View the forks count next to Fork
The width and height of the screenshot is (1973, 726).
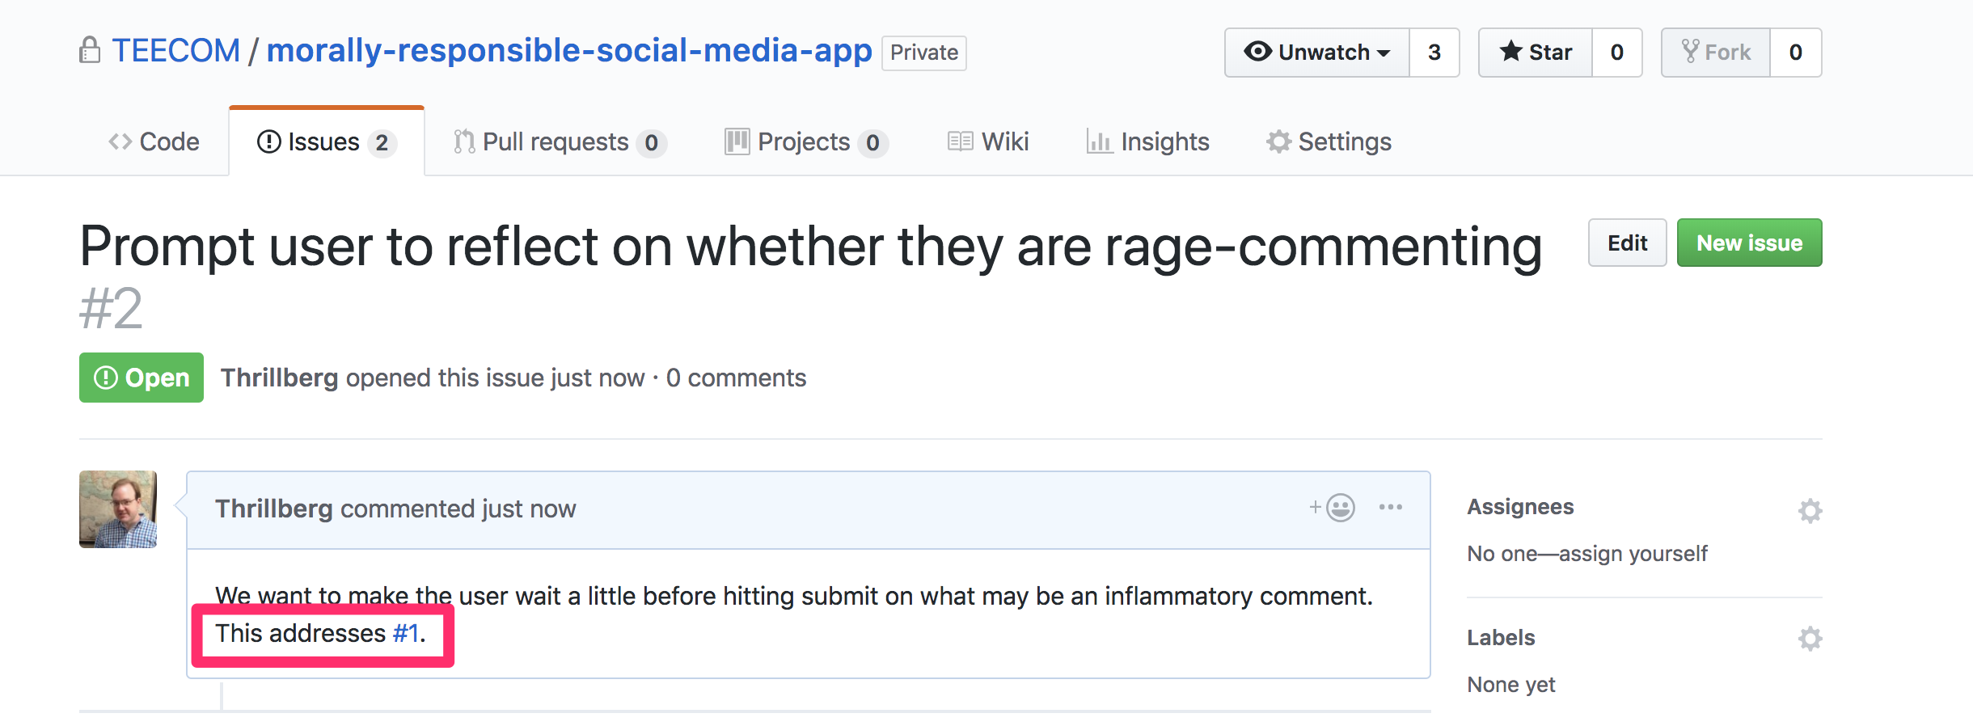pos(1796,53)
